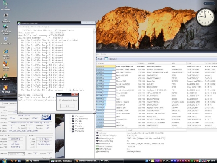This screenshot has height=163, width=217.
Task: Click OK in the Finish dialog
Action: pos(67,106)
